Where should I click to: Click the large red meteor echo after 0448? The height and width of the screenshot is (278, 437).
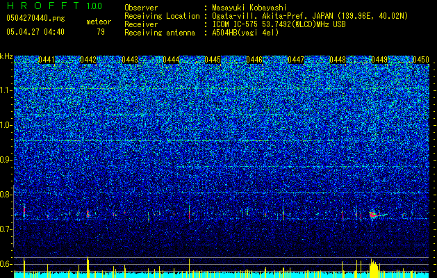click(374, 215)
